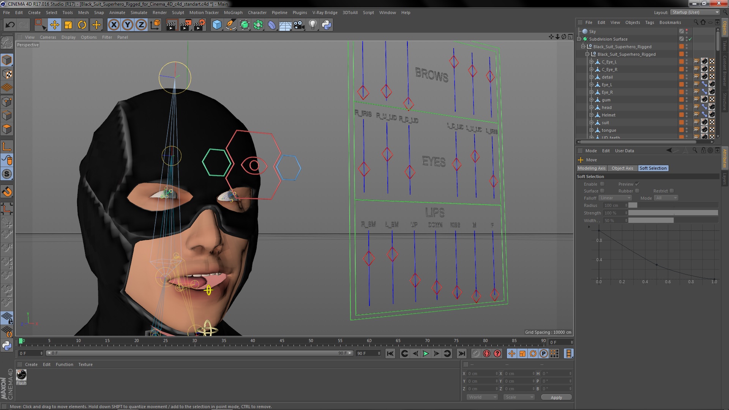Open the Object manager Tags menu
This screenshot has width=729, height=410.
[650, 22]
